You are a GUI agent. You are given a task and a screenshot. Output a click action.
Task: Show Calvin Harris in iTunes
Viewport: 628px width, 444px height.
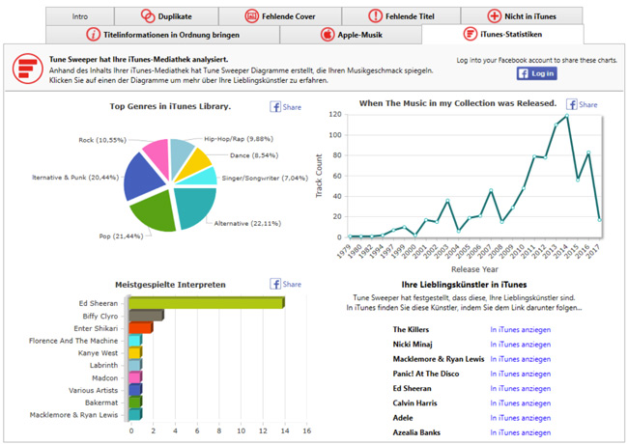520,403
